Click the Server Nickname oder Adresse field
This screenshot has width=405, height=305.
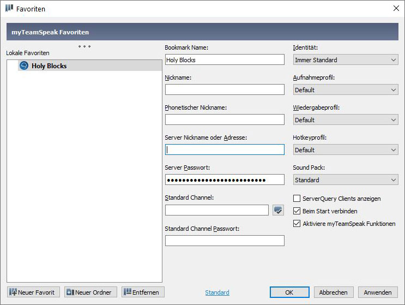(225, 149)
